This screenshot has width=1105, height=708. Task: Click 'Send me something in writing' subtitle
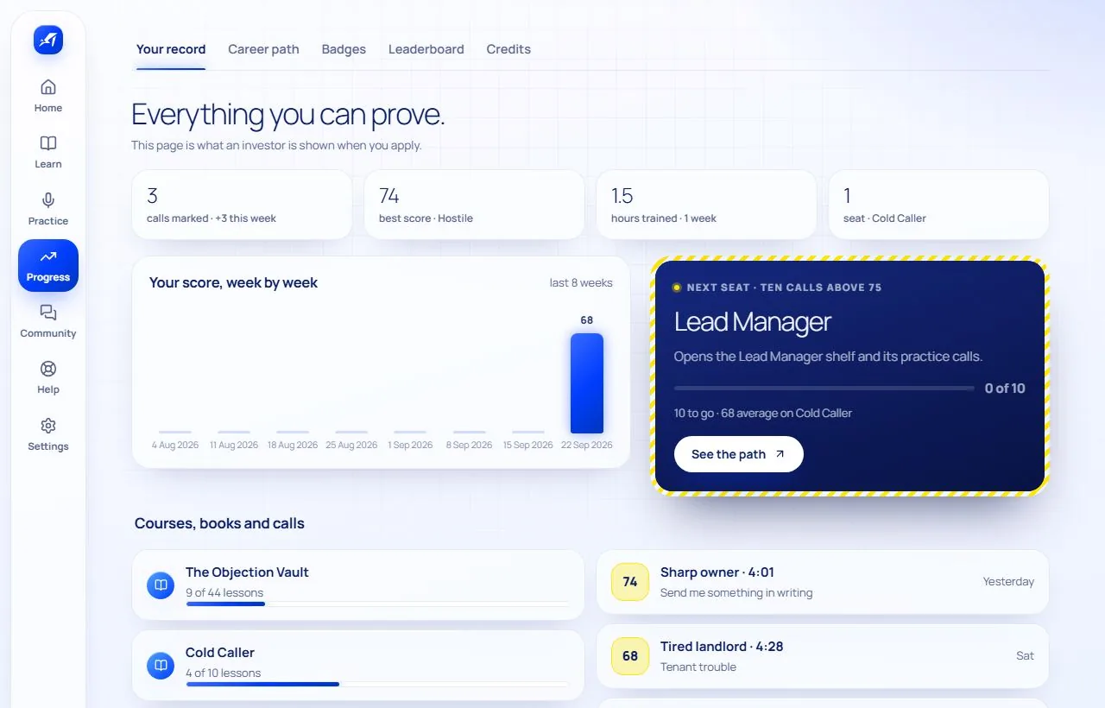click(x=736, y=592)
